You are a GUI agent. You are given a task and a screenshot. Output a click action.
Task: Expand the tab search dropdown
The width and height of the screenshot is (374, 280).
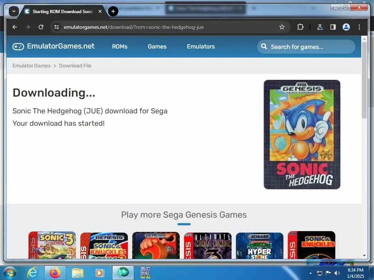coord(14,11)
